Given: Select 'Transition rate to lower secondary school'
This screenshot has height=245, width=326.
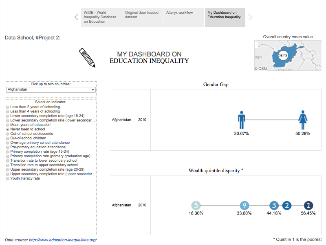Looking at the screenshot, I should pos(42,160).
